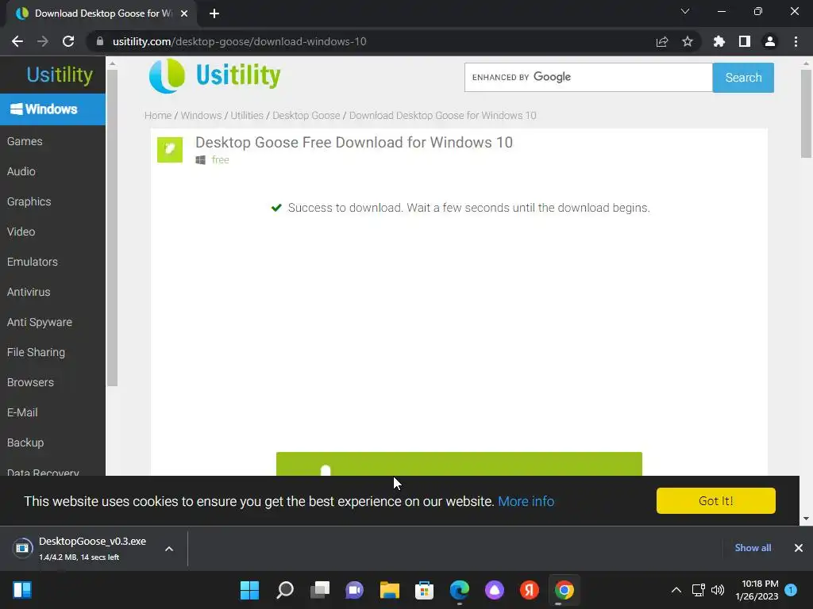Click the green Desktop Goose app icon

[170, 150]
